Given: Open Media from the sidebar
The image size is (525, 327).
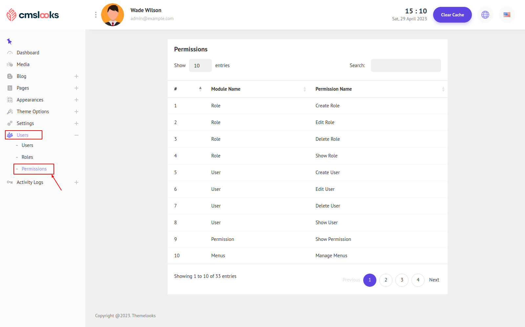Looking at the screenshot, I should click(x=23, y=64).
